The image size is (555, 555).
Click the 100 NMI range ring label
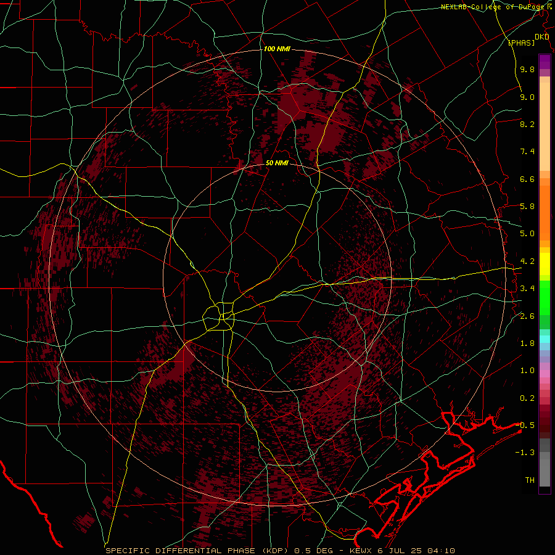277,49
